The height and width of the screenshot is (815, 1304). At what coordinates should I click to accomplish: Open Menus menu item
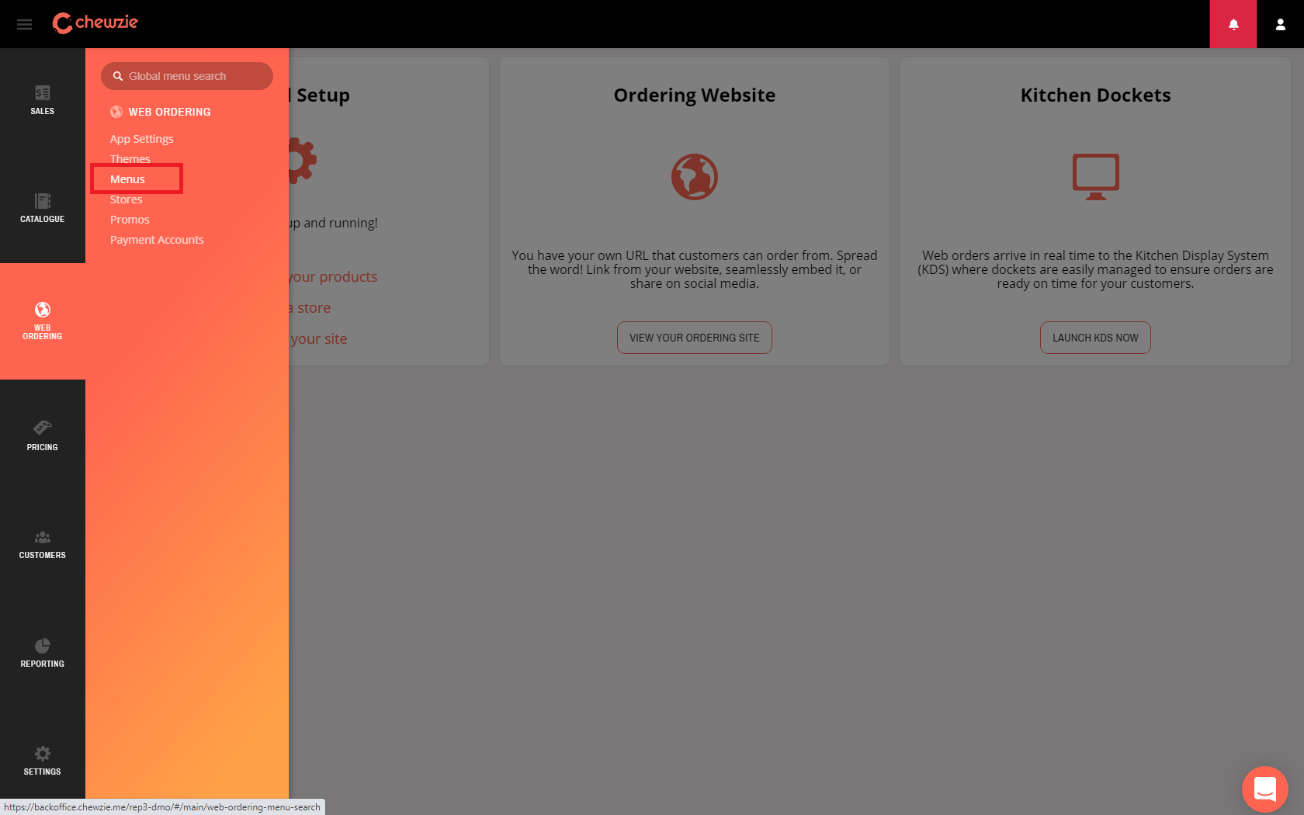[127, 179]
